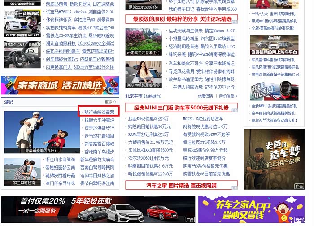Click 更多>> in the 游记 section
The image size is (314, 226).
(111, 102)
